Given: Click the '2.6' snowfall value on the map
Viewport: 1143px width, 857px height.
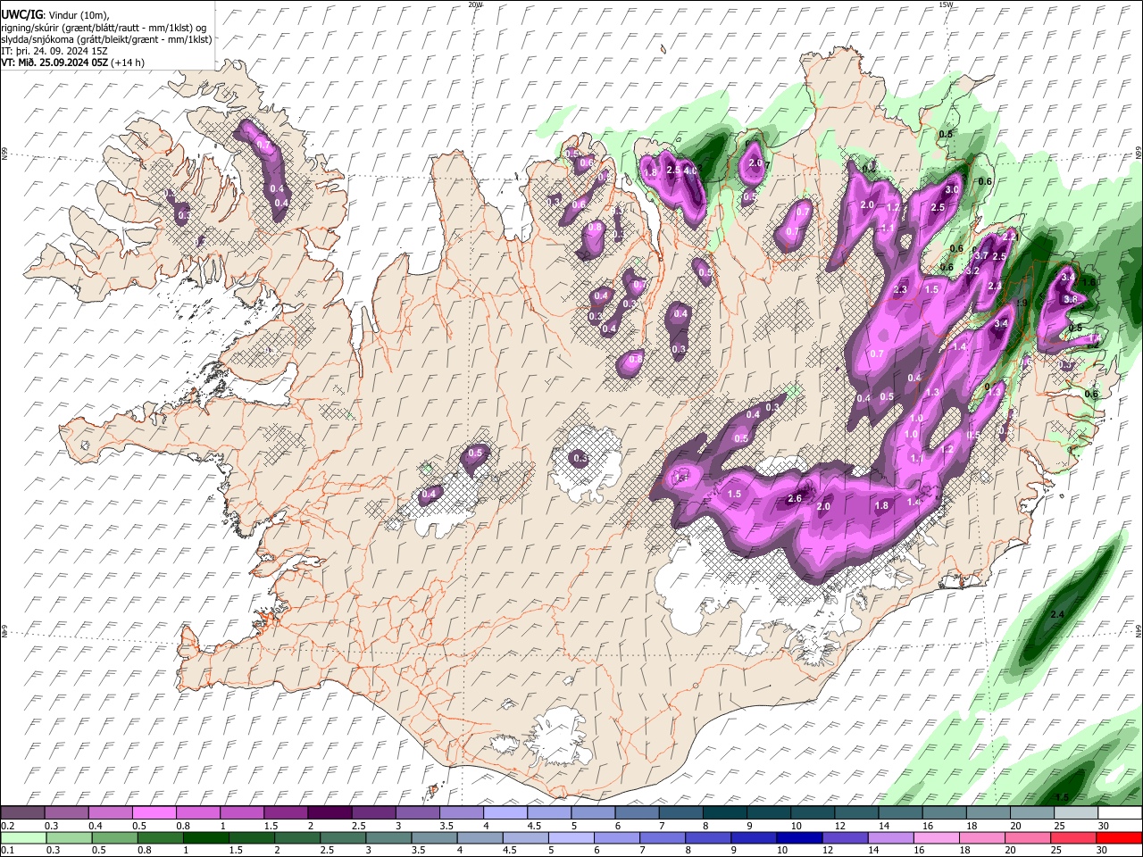Looking at the screenshot, I should pyautogui.click(x=795, y=499).
